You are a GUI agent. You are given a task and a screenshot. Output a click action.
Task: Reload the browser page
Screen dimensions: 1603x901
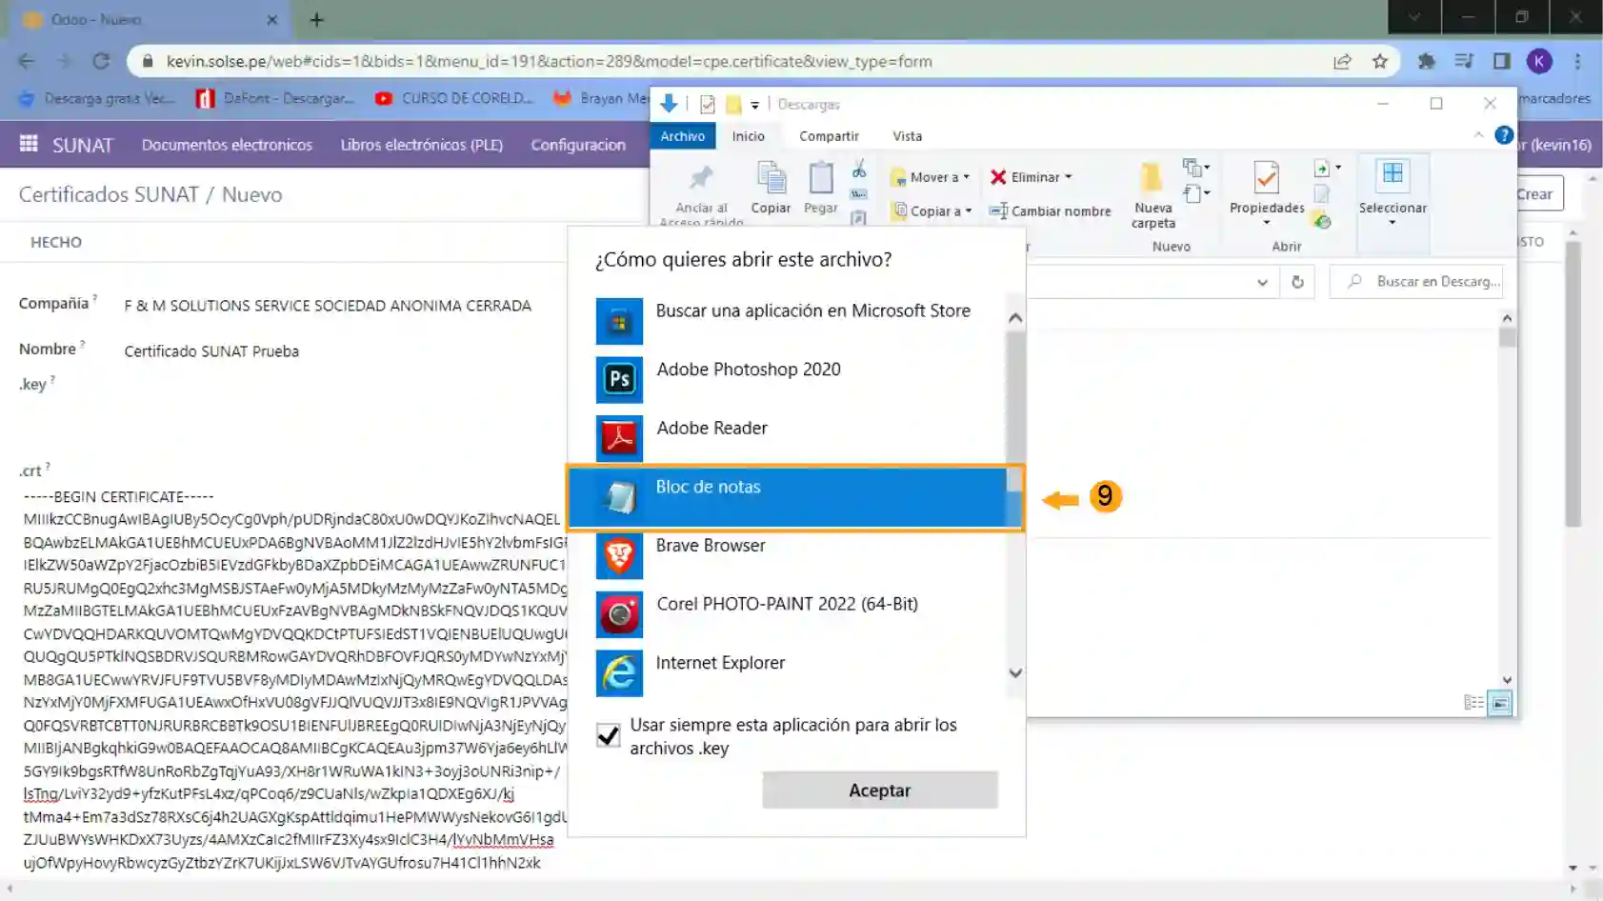101,61
